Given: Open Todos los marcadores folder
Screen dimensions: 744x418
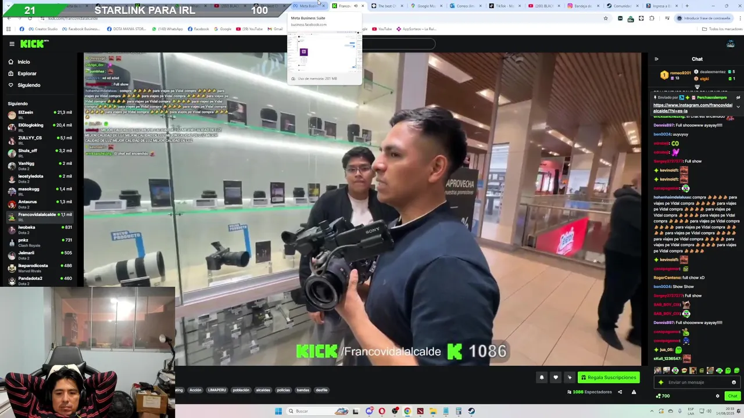Looking at the screenshot, I should point(722,28).
